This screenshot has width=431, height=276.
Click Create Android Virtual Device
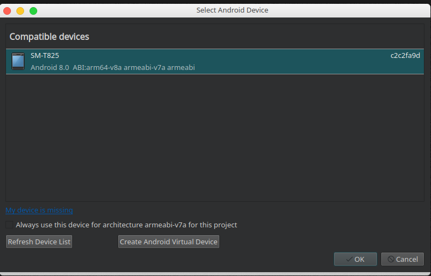pos(168,242)
